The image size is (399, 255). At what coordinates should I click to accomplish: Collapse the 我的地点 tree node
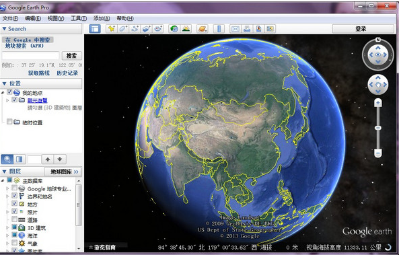(x=3, y=93)
